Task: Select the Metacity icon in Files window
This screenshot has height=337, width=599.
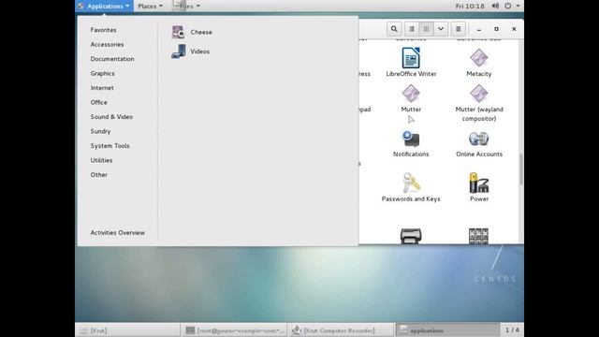Action: click(x=478, y=63)
